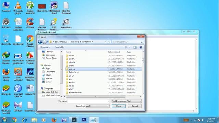Image resolution: width=219 pixels, height=123 pixels.
Task: Click the Open button
Action: point(118,106)
